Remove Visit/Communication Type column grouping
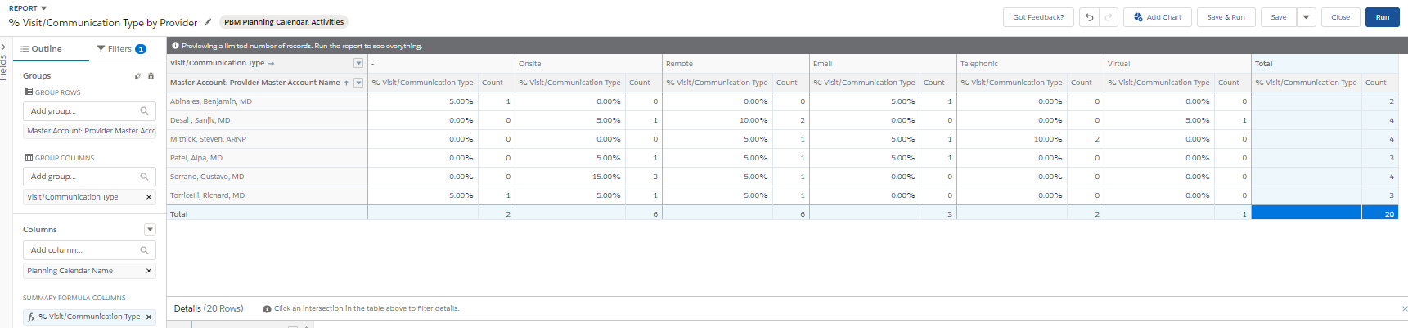Image resolution: width=1408 pixels, height=328 pixels. point(149,197)
